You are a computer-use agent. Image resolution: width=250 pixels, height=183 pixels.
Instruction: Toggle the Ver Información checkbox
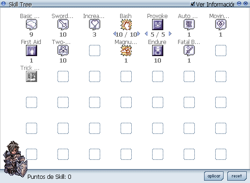tap(192, 4)
